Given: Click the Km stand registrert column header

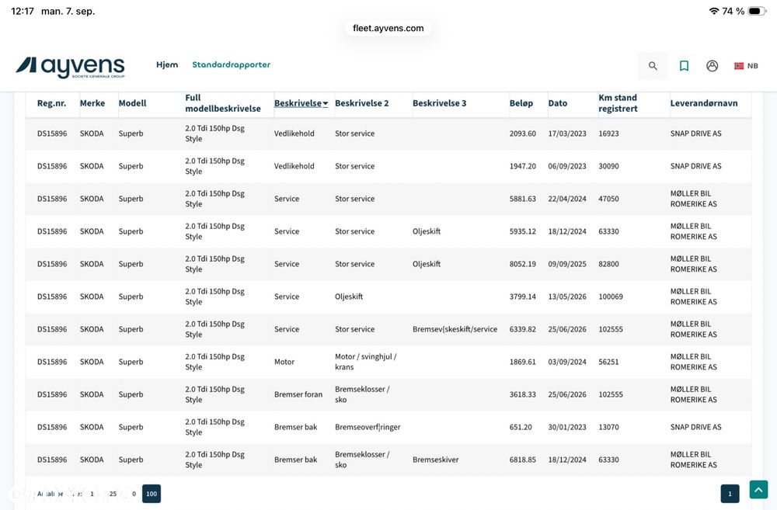Looking at the screenshot, I should point(618,103).
